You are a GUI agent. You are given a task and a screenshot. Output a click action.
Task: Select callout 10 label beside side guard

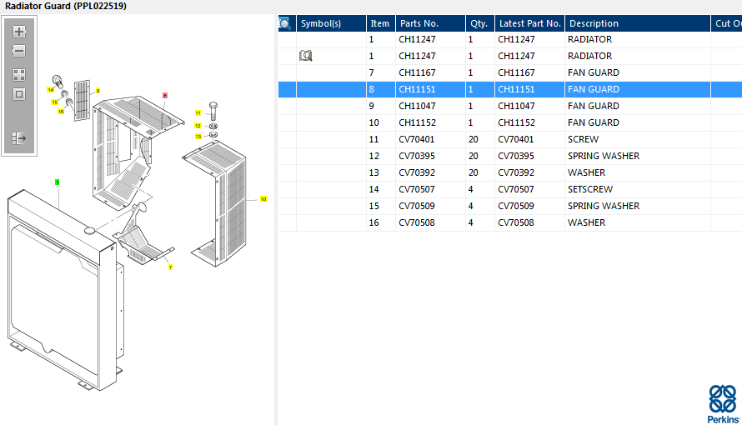[263, 199]
